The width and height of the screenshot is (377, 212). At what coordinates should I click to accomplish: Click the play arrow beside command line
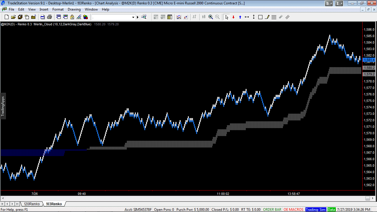pos(138,17)
